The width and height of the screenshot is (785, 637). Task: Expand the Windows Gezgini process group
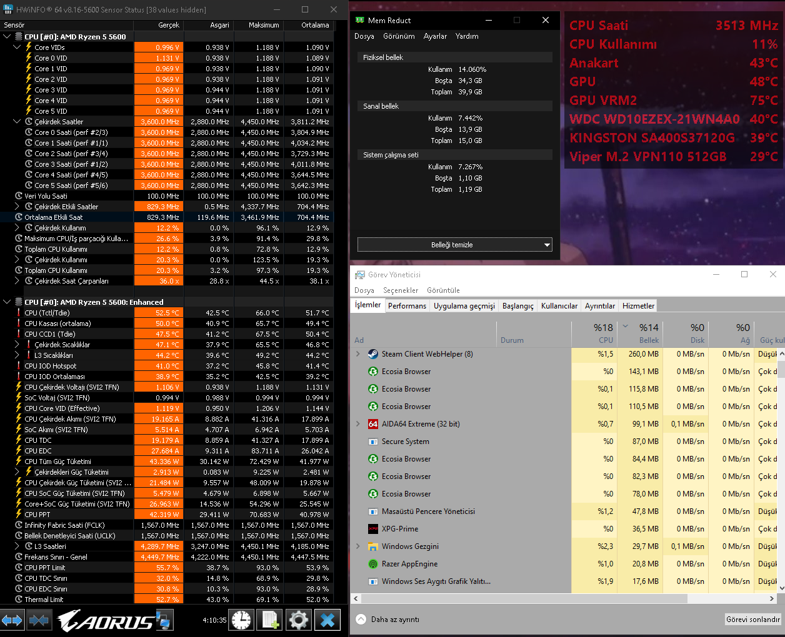click(x=358, y=546)
